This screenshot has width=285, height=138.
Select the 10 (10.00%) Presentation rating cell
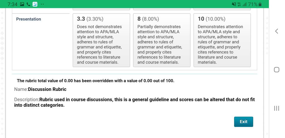(x=222, y=40)
